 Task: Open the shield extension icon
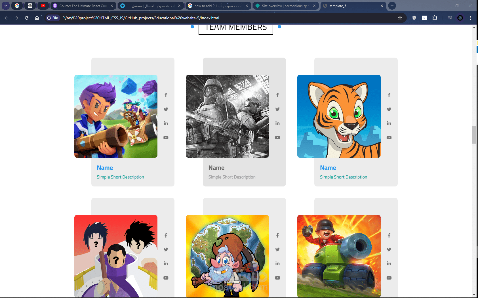(414, 18)
